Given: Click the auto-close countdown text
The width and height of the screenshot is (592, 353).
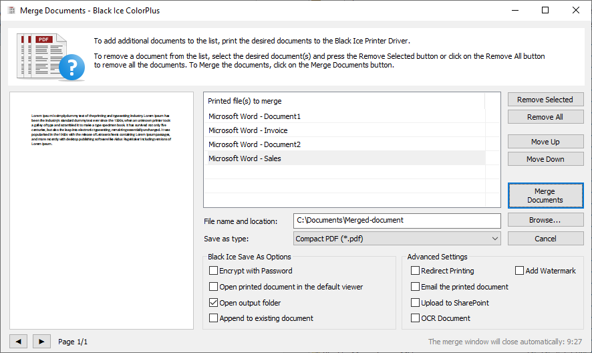Looking at the screenshot, I should tap(504, 342).
